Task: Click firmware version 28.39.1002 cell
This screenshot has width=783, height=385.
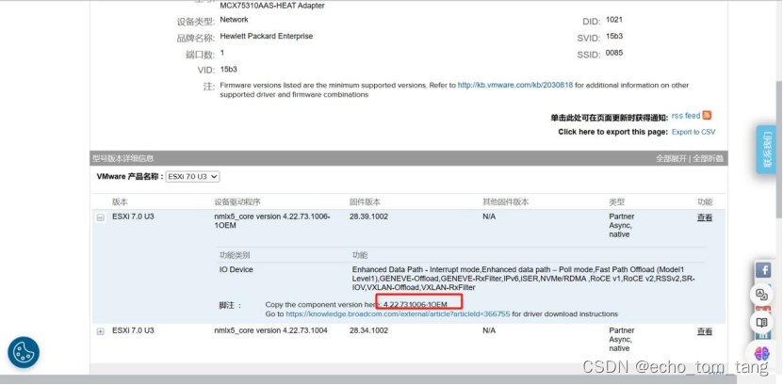Action: coord(368,217)
